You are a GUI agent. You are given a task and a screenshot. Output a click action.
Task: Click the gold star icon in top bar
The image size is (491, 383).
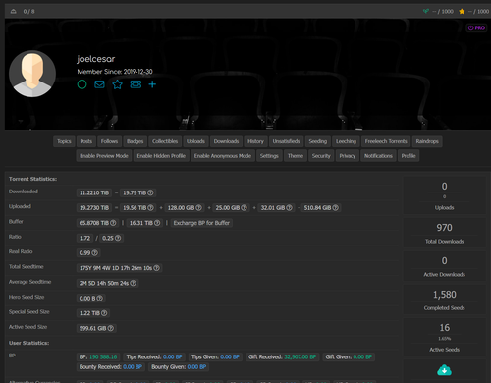pyautogui.click(x=462, y=12)
